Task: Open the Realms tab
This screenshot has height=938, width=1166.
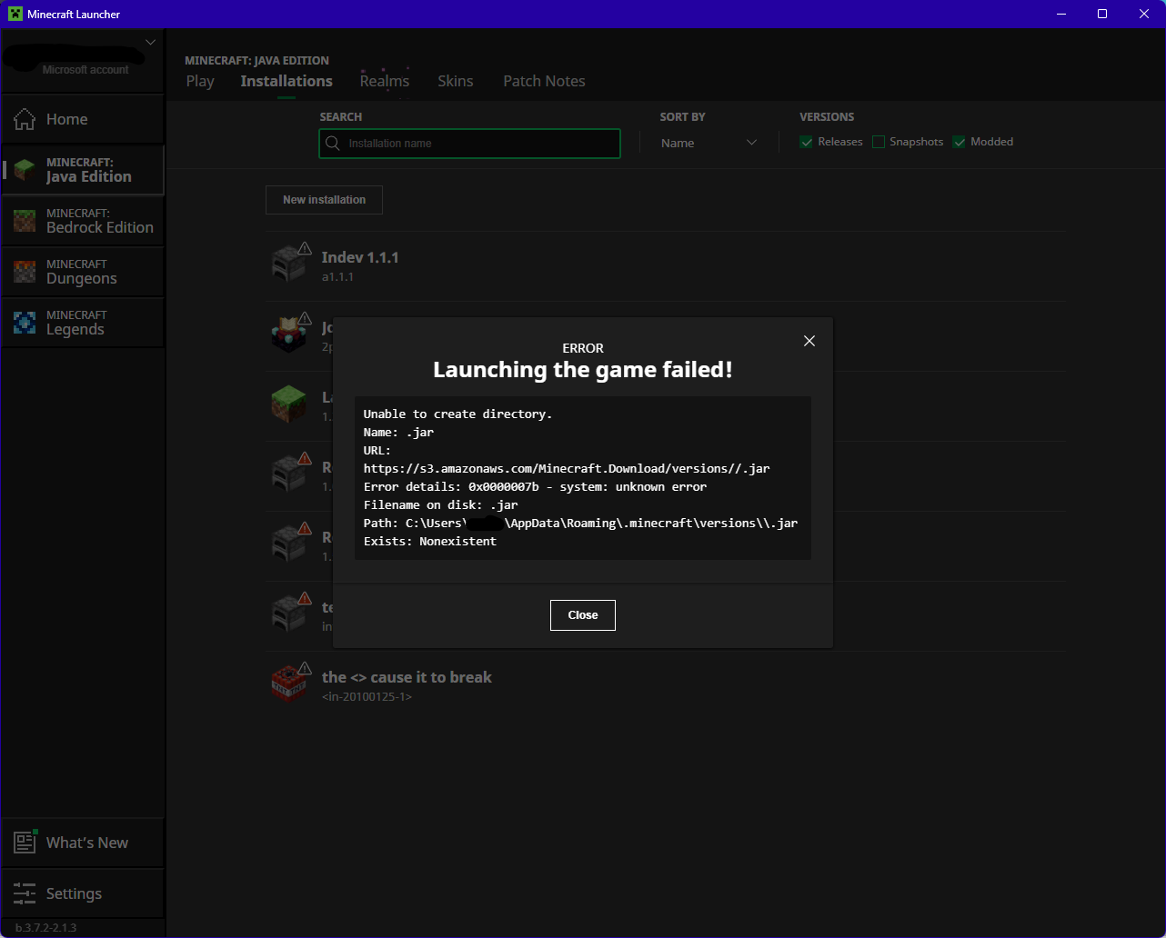Action: click(385, 81)
